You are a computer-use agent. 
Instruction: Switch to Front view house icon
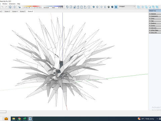[74, 7]
